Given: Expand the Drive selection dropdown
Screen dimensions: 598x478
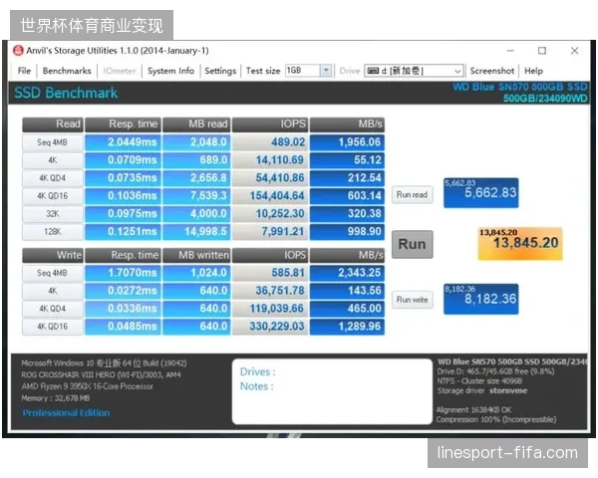Looking at the screenshot, I should 457,71.
